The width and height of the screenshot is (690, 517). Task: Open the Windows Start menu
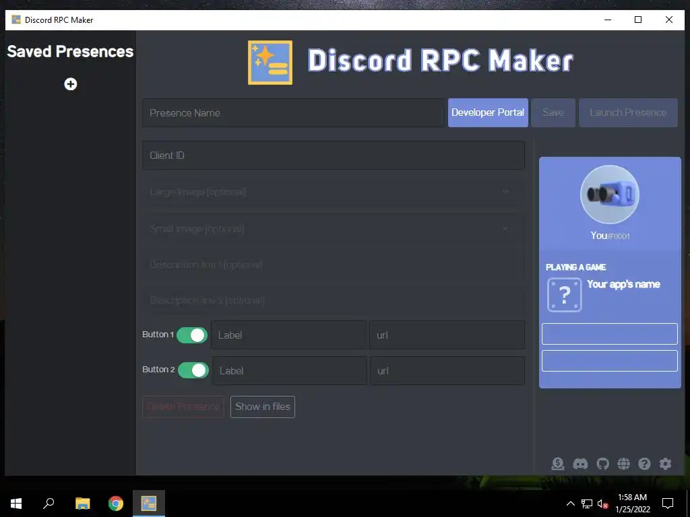(x=16, y=504)
